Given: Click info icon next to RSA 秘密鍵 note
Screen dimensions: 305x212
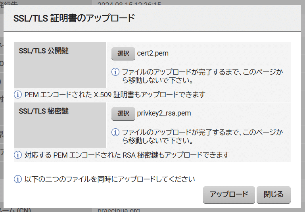Looking at the screenshot, I should 18,155.
